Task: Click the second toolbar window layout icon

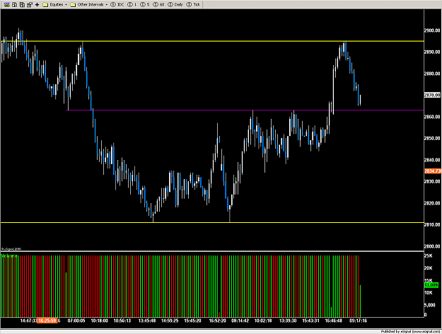Action: (x=14, y=4)
